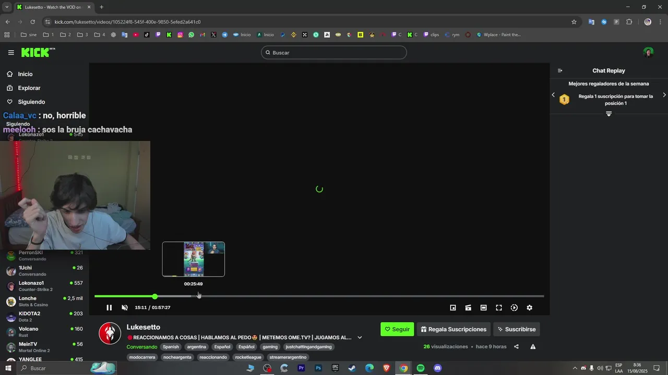
Task: Open MeinTV channel in sidebar
Action: click(x=44, y=347)
